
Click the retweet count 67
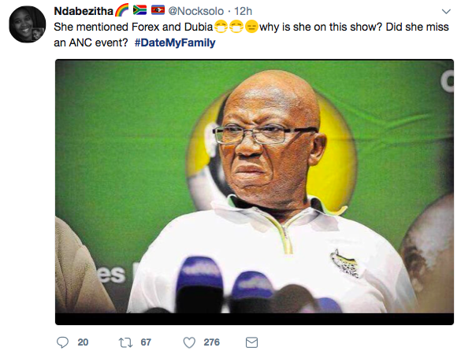tap(146, 342)
